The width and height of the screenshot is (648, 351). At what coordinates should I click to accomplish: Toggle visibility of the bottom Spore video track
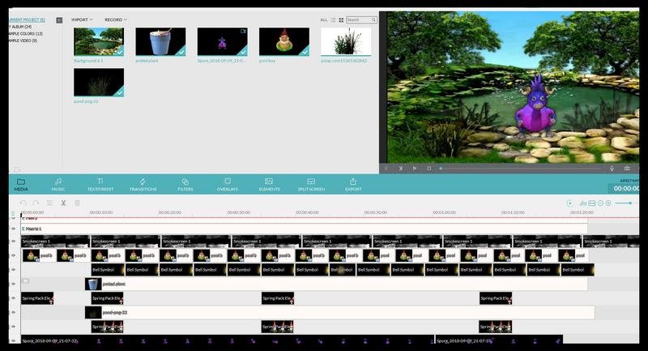(13, 340)
